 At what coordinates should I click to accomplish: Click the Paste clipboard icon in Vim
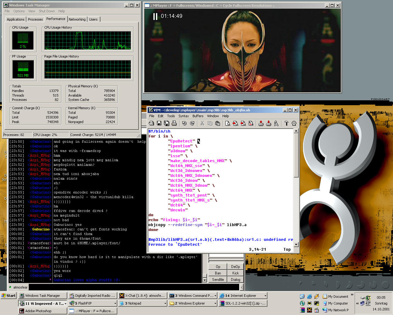click(217, 123)
